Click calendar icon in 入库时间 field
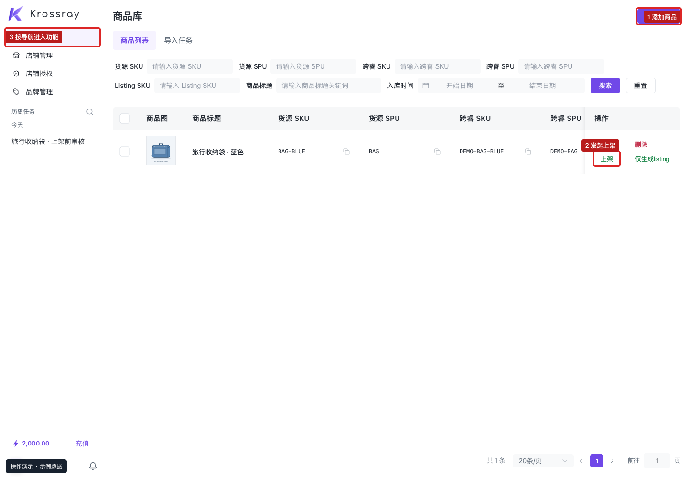The width and height of the screenshot is (688, 478). pos(426,86)
